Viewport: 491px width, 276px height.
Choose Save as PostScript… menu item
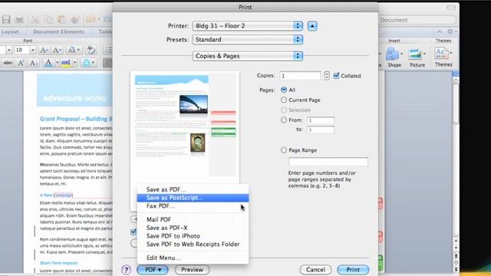pos(193,198)
